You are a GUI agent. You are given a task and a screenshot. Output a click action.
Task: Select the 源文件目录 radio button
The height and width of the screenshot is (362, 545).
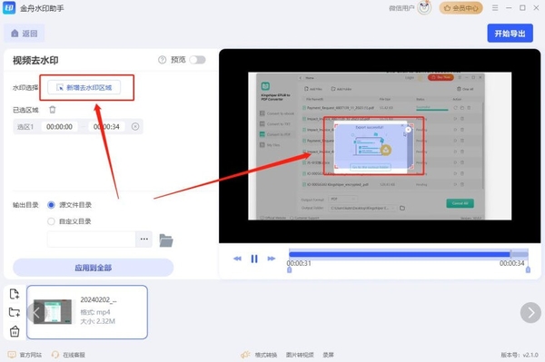(x=51, y=205)
